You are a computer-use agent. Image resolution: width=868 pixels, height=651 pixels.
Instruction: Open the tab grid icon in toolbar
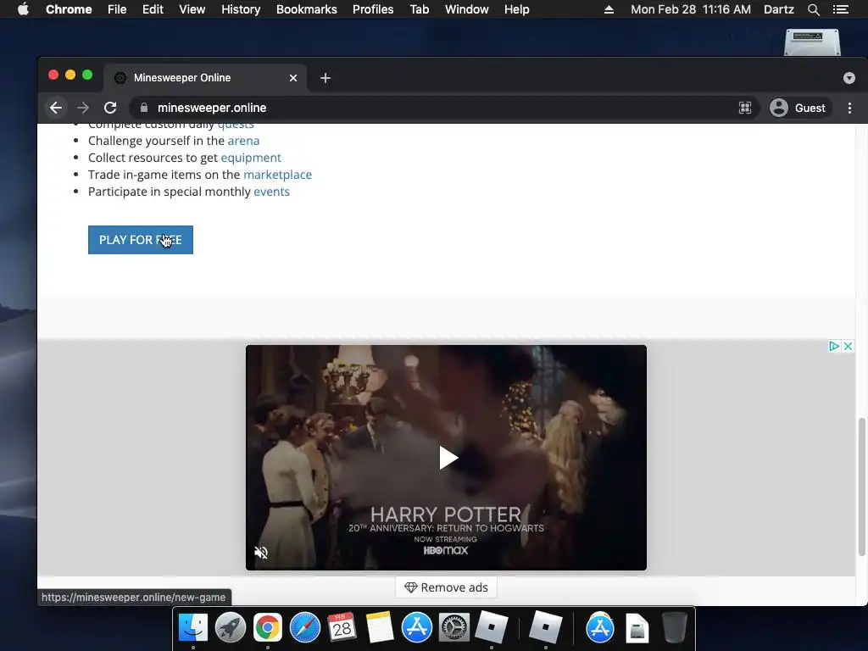(745, 108)
